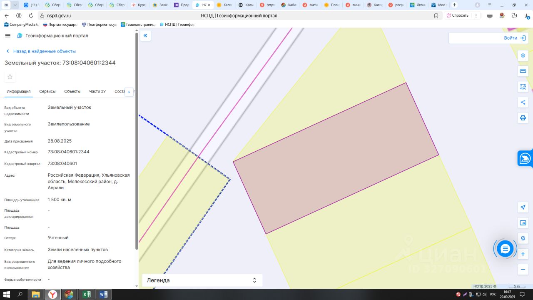Open File Explorer from the taskbar
This screenshot has height=300, width=533.
pos(36,295)
